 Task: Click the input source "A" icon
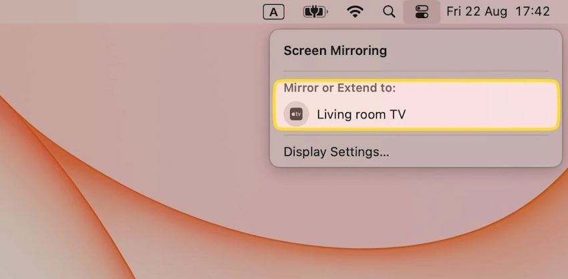(273, 11)
